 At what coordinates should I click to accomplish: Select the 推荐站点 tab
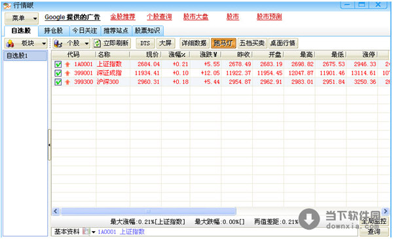pyautogui.click(x=116, y=31)
